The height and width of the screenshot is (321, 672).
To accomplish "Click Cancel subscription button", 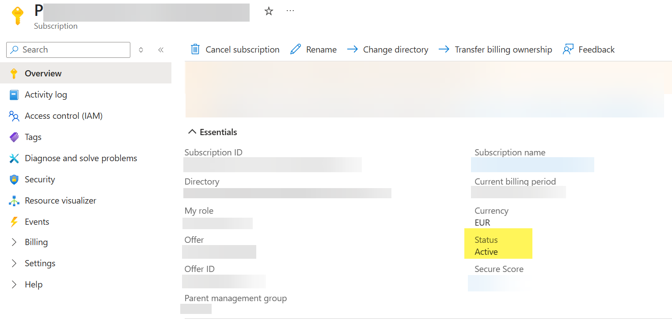I will (235, 49).
